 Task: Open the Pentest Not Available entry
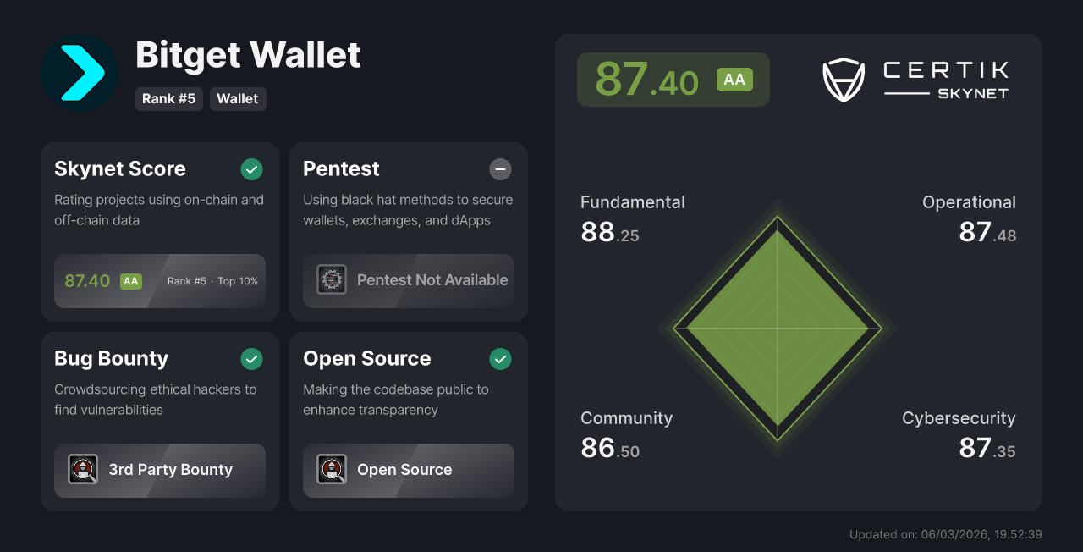(432, 279)
